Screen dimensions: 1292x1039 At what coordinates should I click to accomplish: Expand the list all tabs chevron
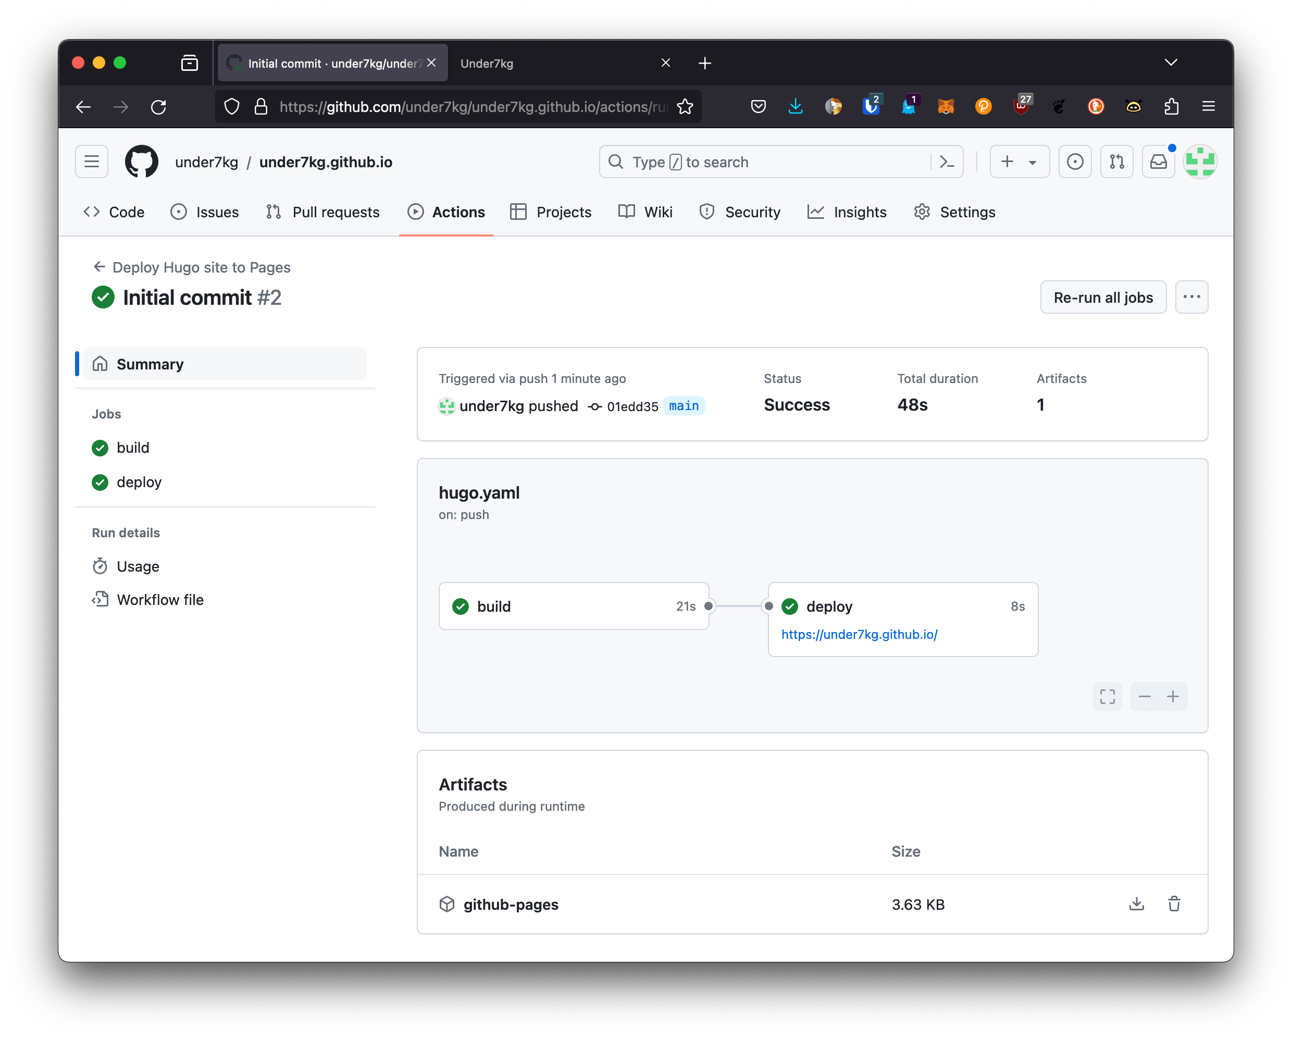point(1170,63)
